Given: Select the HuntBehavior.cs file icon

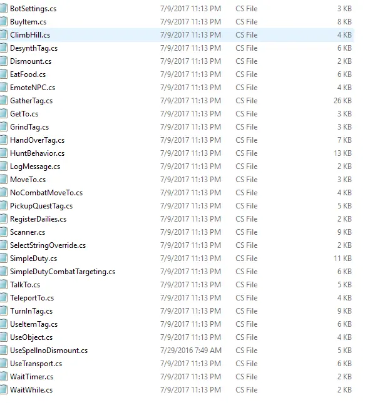Looking at the screenshot, I should (x=3, y=153).
